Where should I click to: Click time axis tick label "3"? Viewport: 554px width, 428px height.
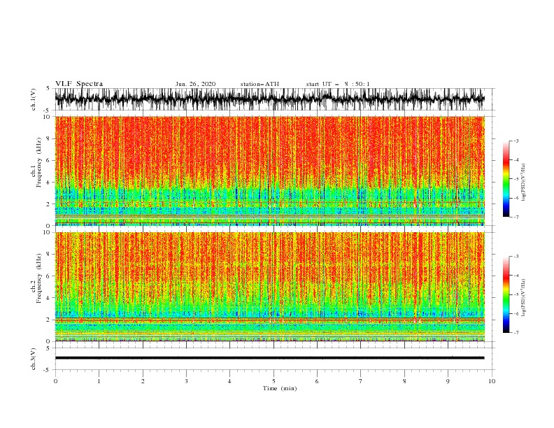click(186, 381)
